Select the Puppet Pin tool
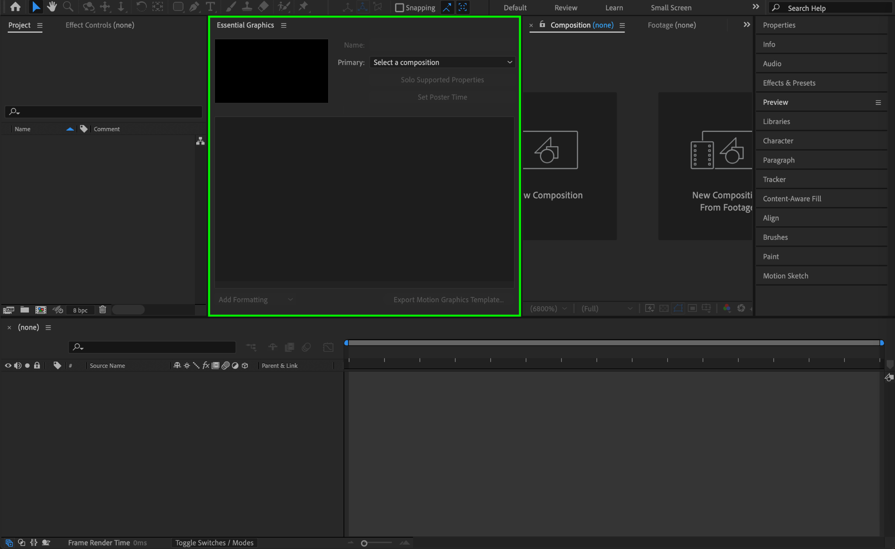This screenshot has height=549, width=895. coord(303,7)
